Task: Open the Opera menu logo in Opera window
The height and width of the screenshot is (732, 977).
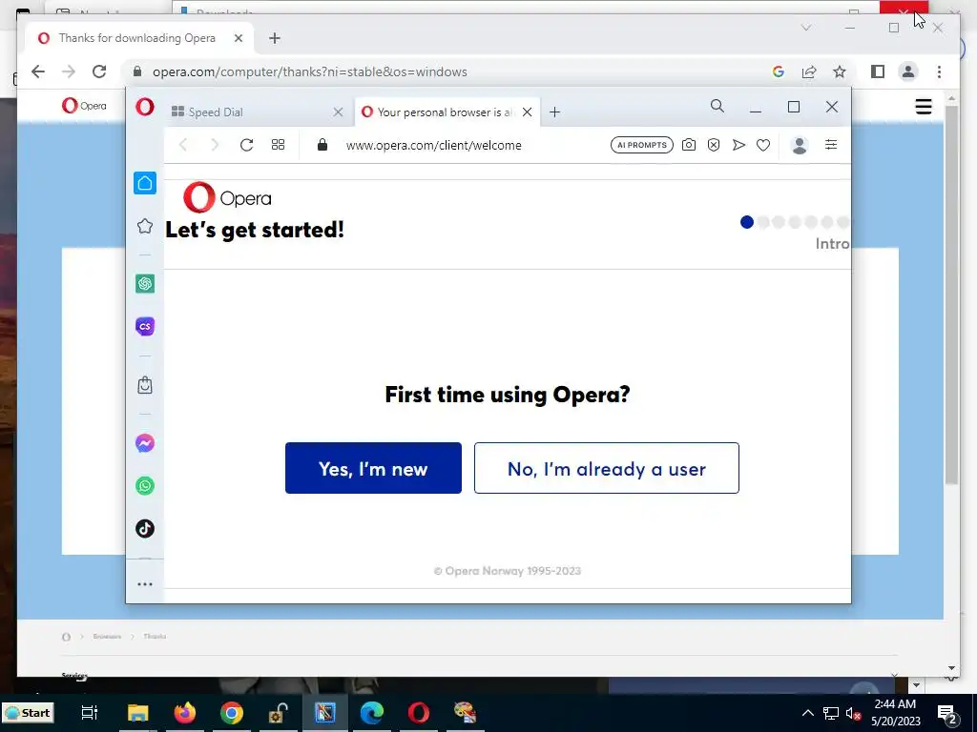Action: (145, 107)
